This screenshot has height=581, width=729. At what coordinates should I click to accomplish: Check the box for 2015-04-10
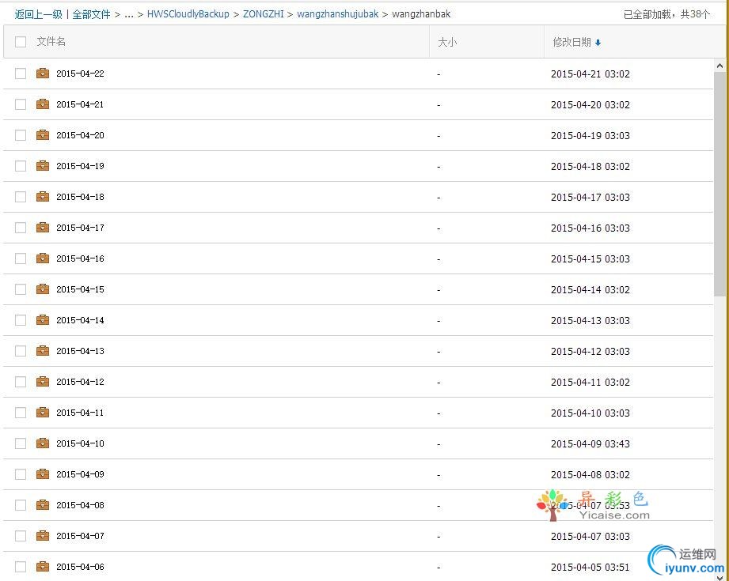tap(21, 443)
